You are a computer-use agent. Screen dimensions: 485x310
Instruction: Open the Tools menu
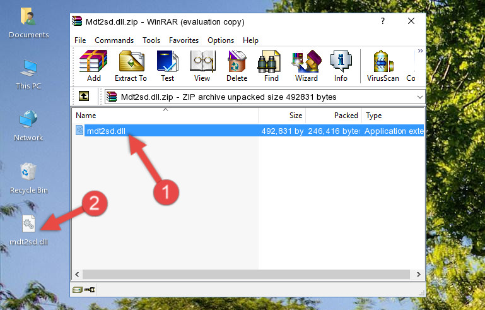click(151, 40)
